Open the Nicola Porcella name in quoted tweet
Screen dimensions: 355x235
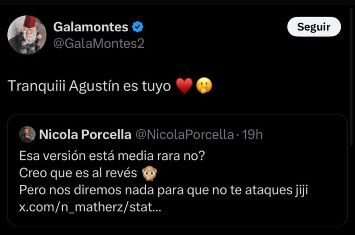(x=85, y=134)
